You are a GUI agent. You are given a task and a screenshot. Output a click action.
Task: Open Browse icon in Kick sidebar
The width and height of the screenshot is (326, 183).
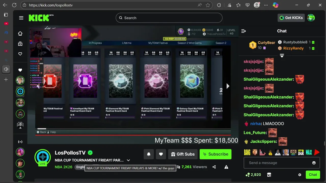(20, 44)
